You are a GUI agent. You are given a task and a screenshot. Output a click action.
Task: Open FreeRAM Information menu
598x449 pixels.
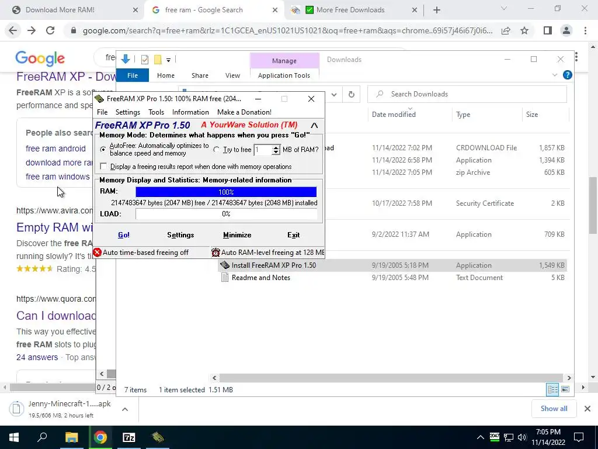pos(191,112)
